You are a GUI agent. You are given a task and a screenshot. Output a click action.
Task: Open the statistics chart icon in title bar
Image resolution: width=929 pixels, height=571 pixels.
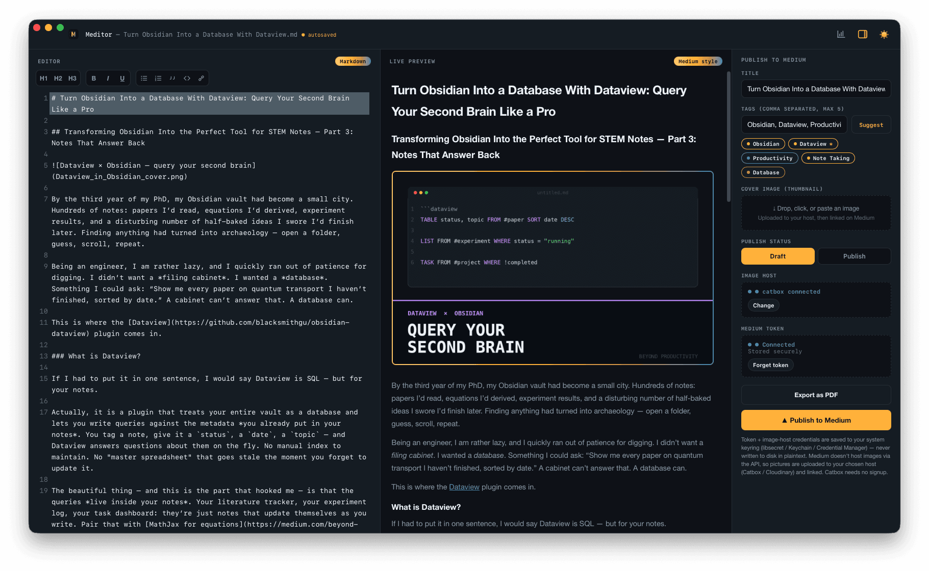click(841, 34)
